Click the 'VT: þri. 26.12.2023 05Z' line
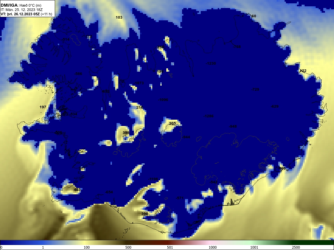Image resolution: width=334 pixels, height=250 pixels. [20, 14]
